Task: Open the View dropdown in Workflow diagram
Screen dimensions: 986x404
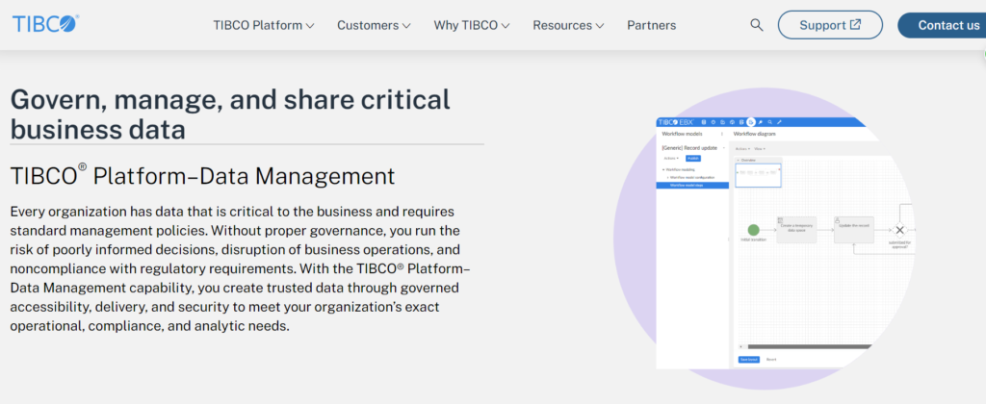Action: click(760, 149)
